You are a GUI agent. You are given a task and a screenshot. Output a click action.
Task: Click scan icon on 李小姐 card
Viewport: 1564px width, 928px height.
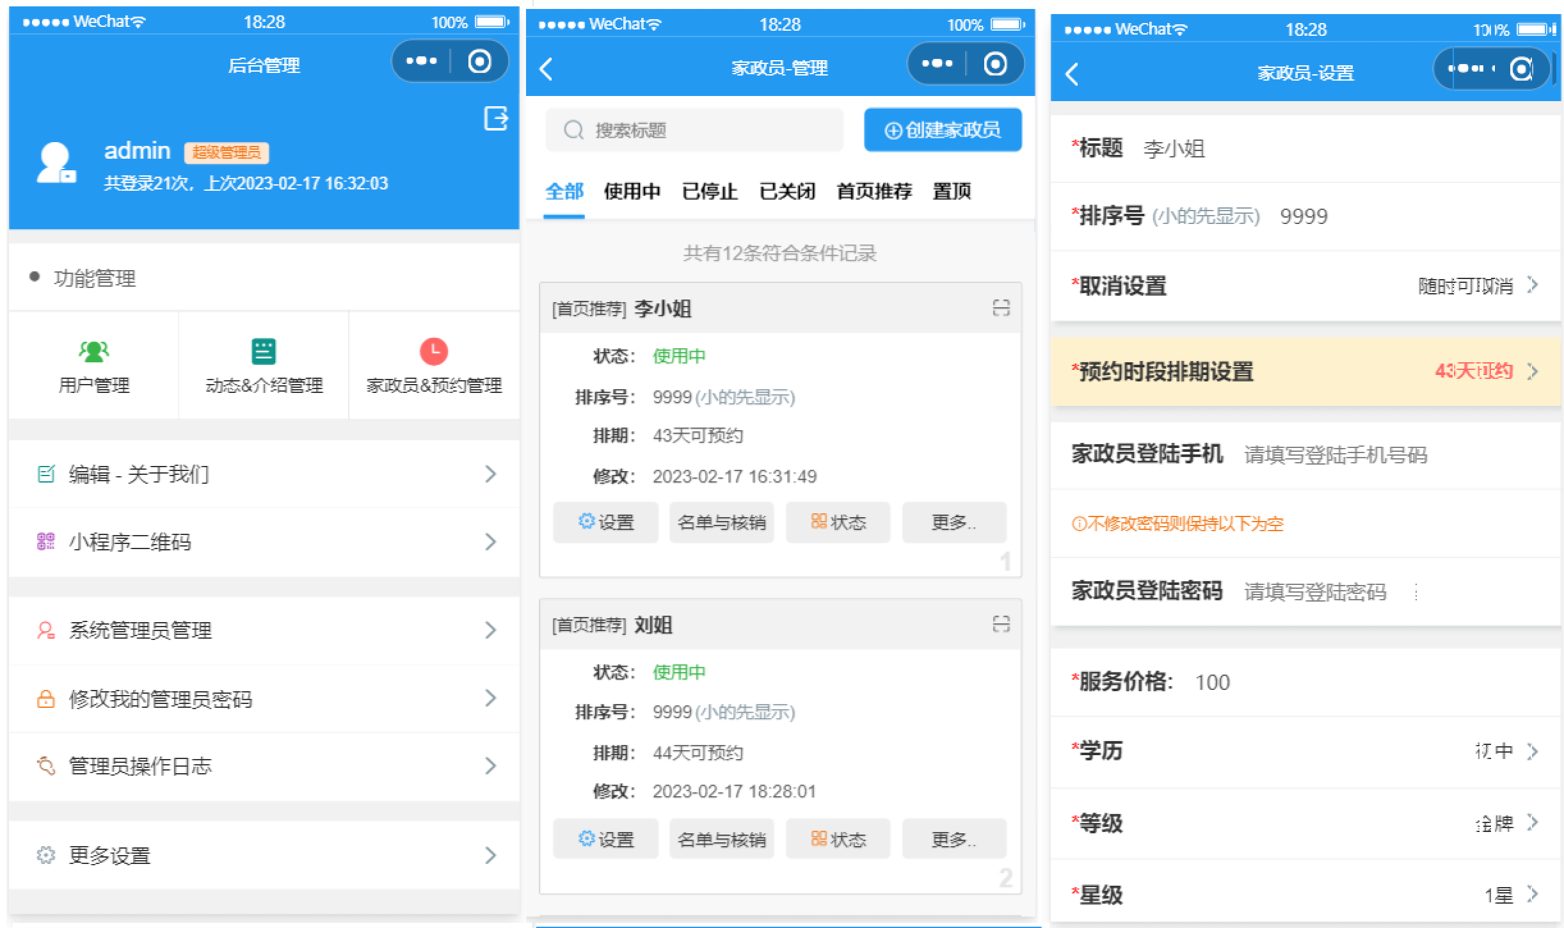[1001, 308]
